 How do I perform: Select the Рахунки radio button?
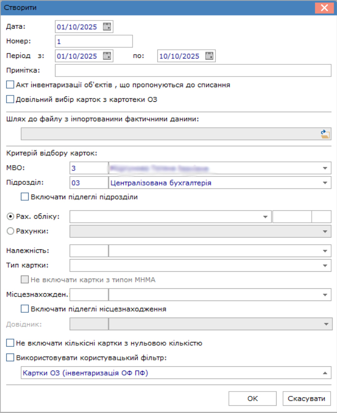[11, 231]
